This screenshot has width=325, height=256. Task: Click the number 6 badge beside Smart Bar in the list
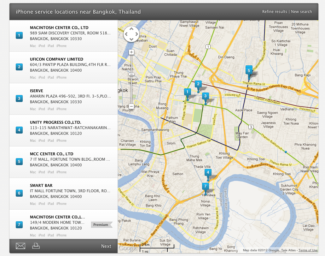(x=19, y=193)
